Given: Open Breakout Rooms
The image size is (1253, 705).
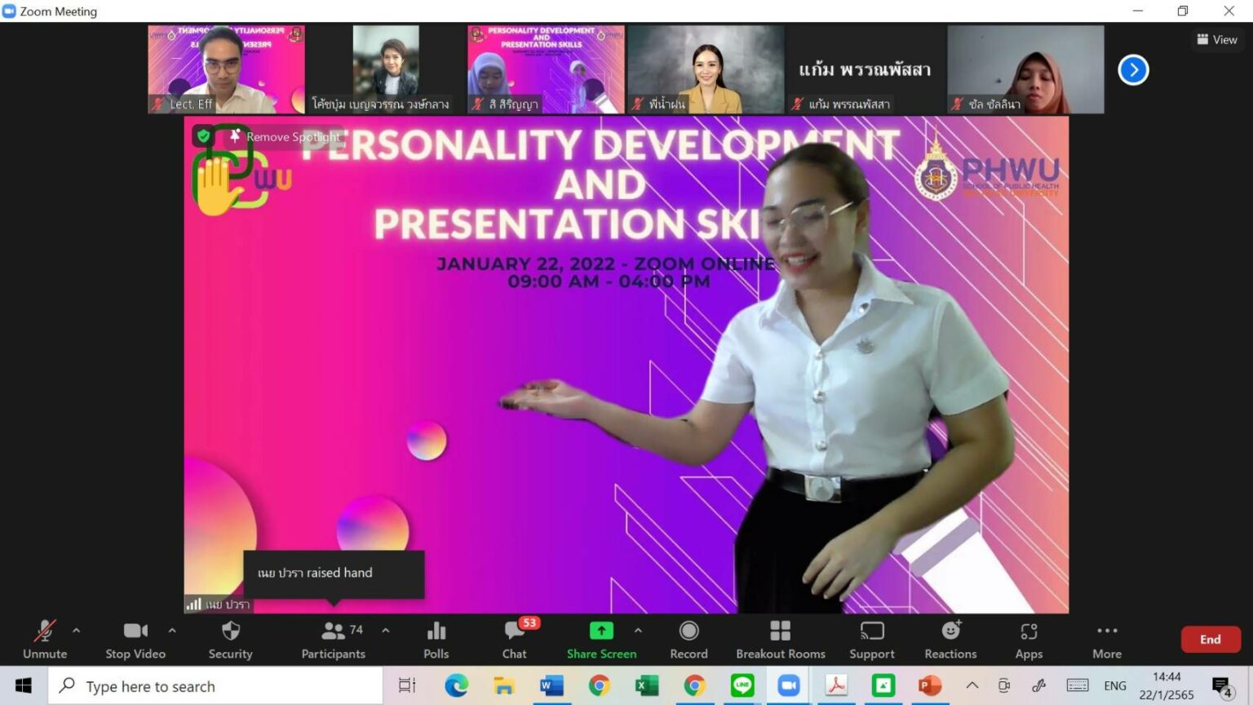Looking at the screenshot, I should coord(780,640).
